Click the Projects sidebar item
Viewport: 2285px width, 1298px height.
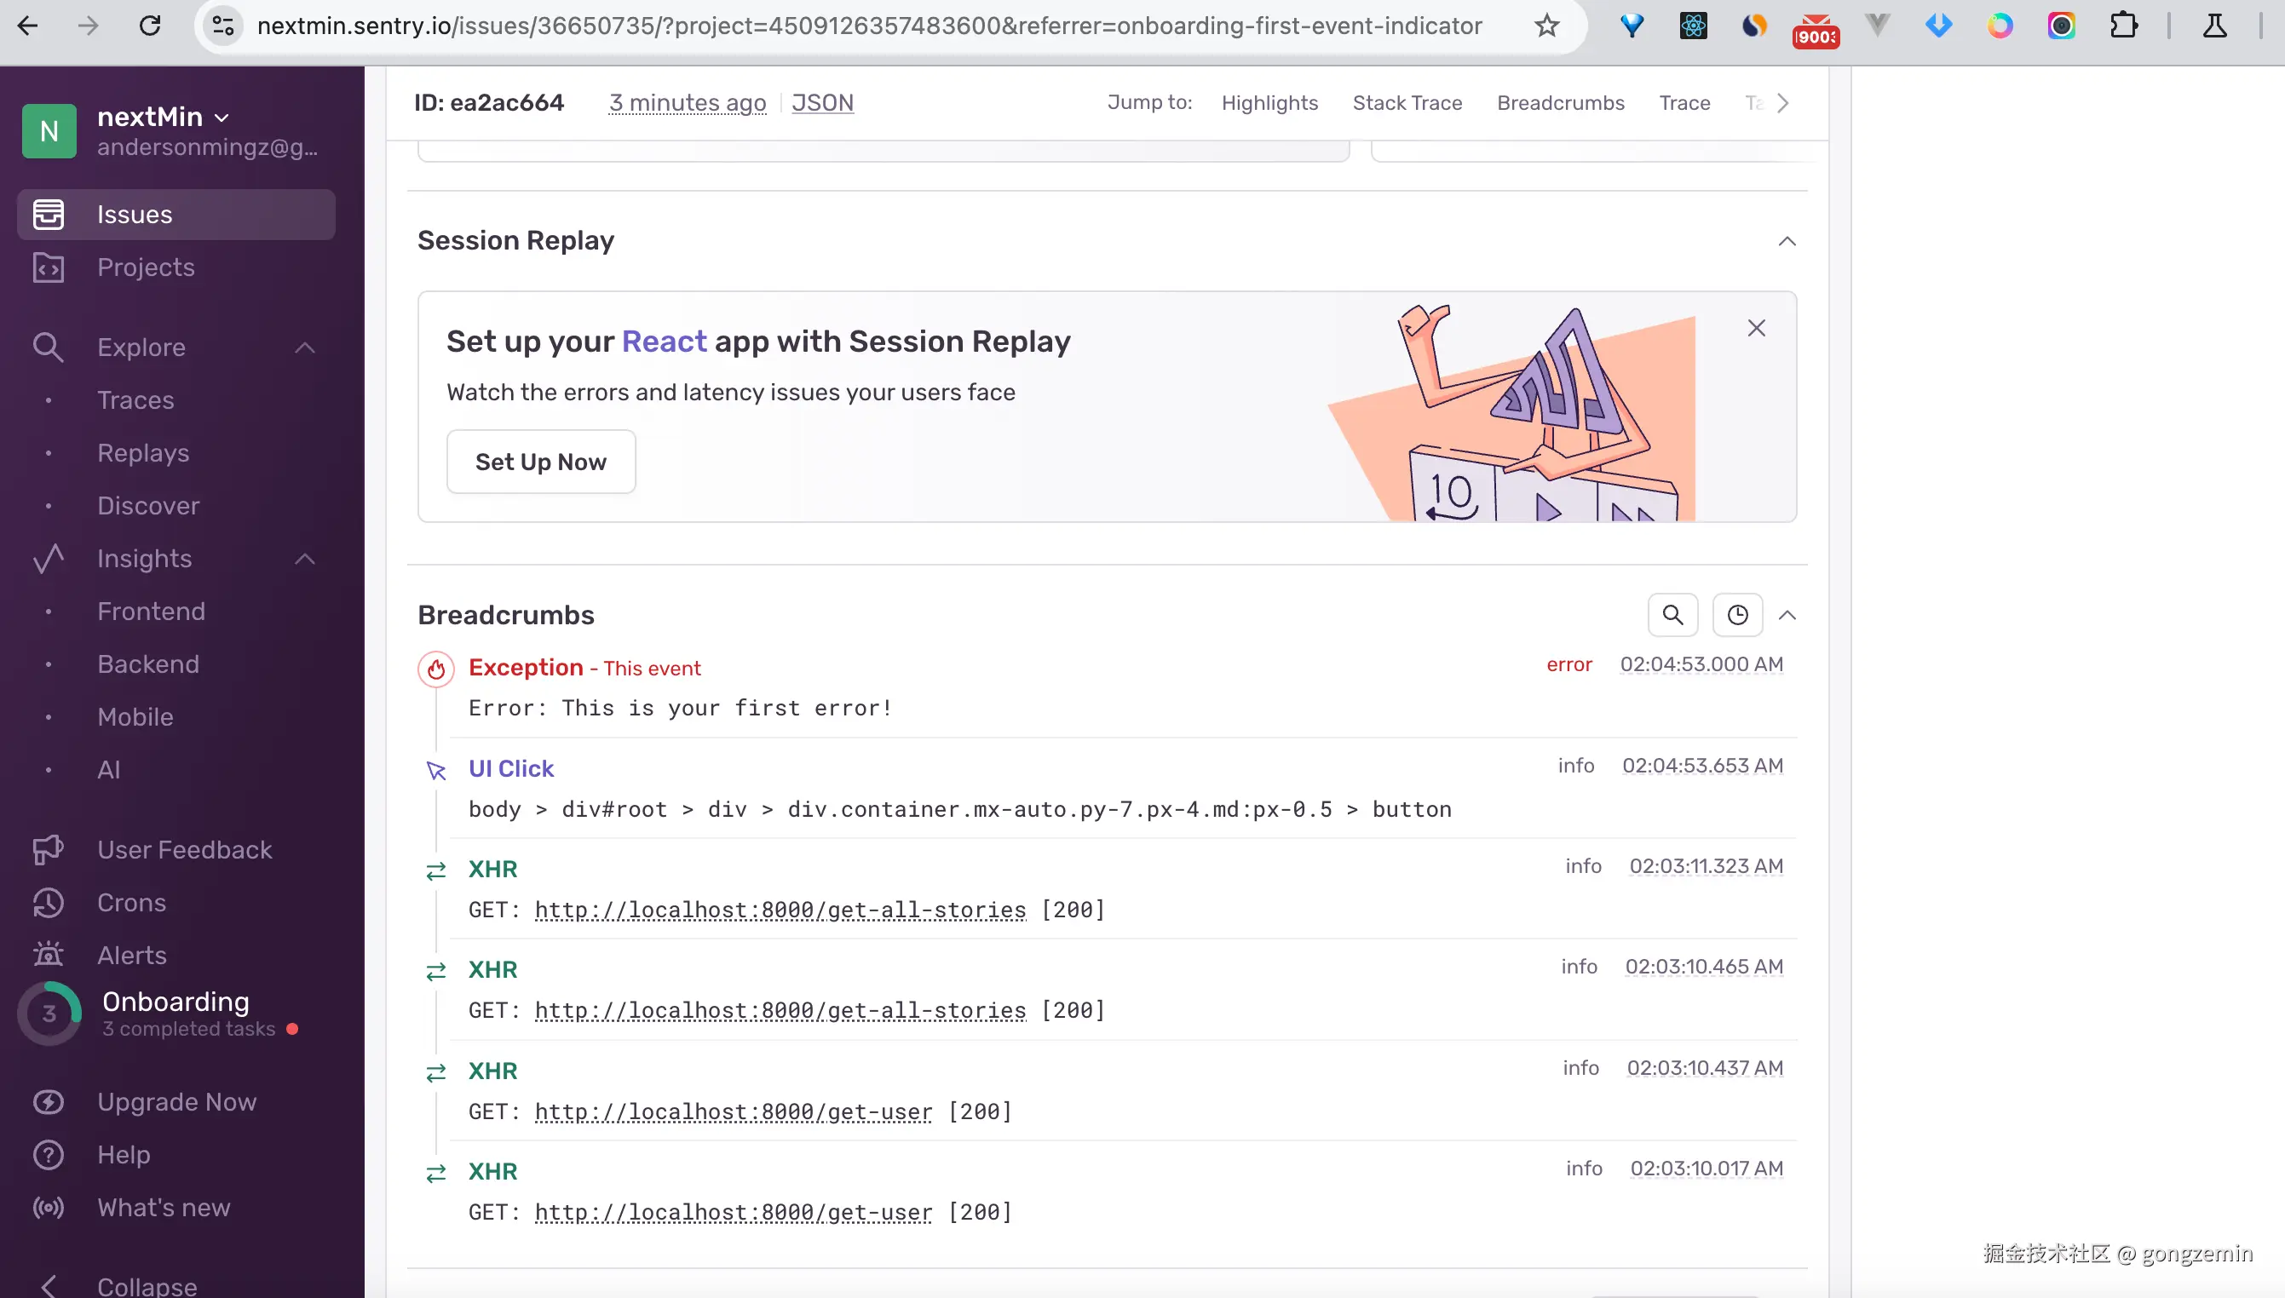[x=146, y=267]
